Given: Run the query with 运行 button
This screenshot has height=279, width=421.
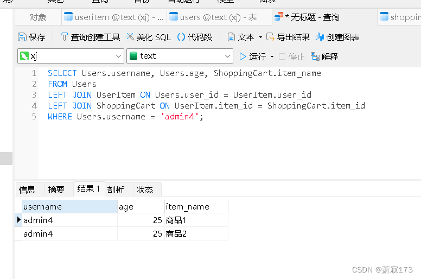Looking at the screenshot, I should 252,56.
